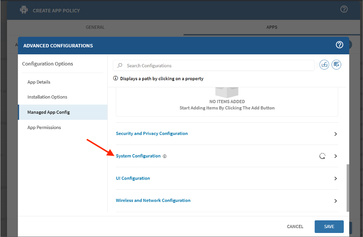Click the import configuration icon beside search
This screenshot has height=237, width=363.
(324, 65)
